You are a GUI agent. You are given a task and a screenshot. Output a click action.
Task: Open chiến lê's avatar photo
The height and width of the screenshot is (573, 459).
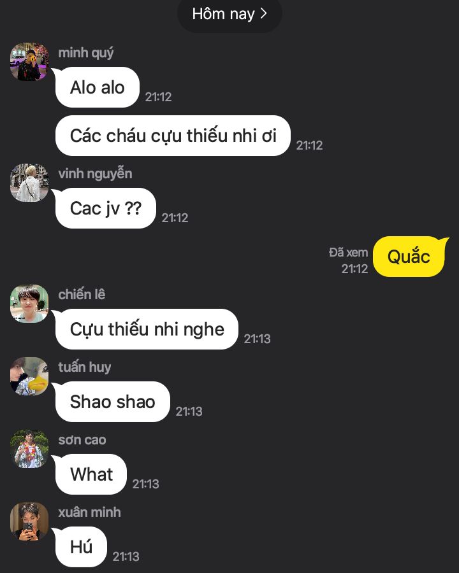click(29, 303)
